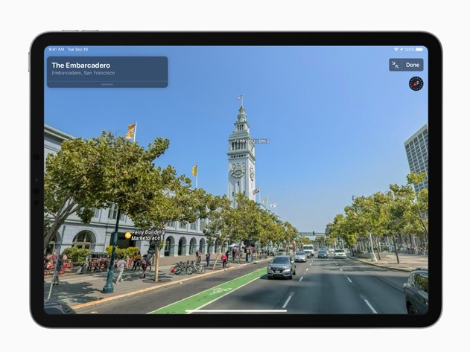Tap the battery status icon

(419, 49)
